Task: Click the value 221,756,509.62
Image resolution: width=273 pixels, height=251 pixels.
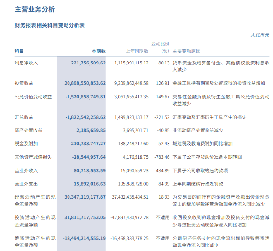Action: (x=88, y=63)
